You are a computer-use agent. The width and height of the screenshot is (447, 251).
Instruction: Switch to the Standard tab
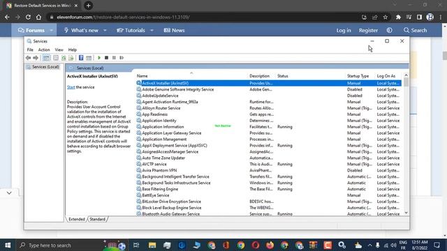[98, 220]
